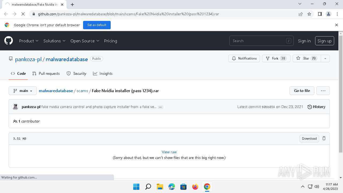Open the volume speaker tray icon
Viewport: 343px width, 193px height.
(317, 187)
